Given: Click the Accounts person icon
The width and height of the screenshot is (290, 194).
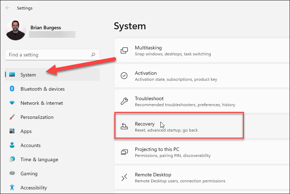Looking at the screenshot, I should coord(12,145).
